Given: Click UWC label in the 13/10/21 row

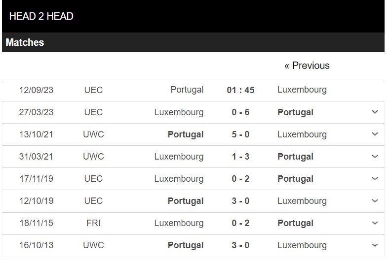Looking at the screenshot, I should coord(93,134).
